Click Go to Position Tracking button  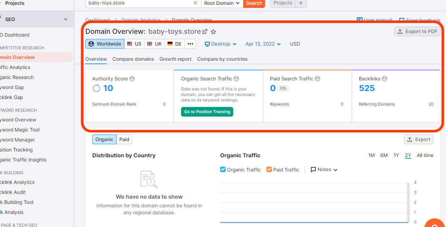tap(207, 112)
